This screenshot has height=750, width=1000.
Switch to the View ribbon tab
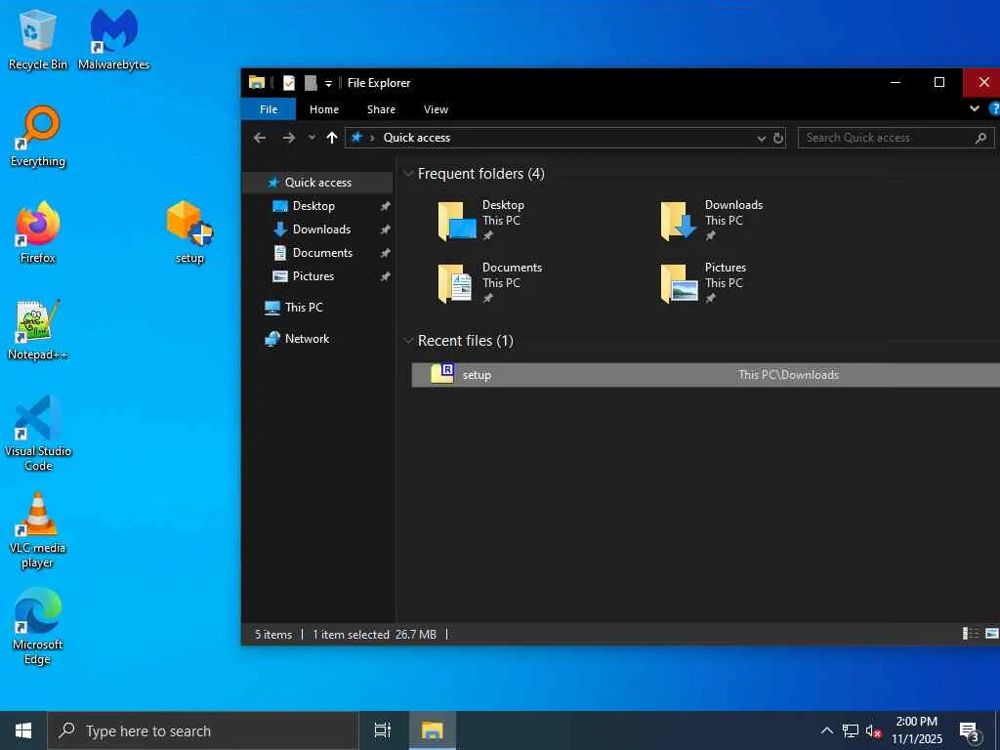tap(436, 109)
